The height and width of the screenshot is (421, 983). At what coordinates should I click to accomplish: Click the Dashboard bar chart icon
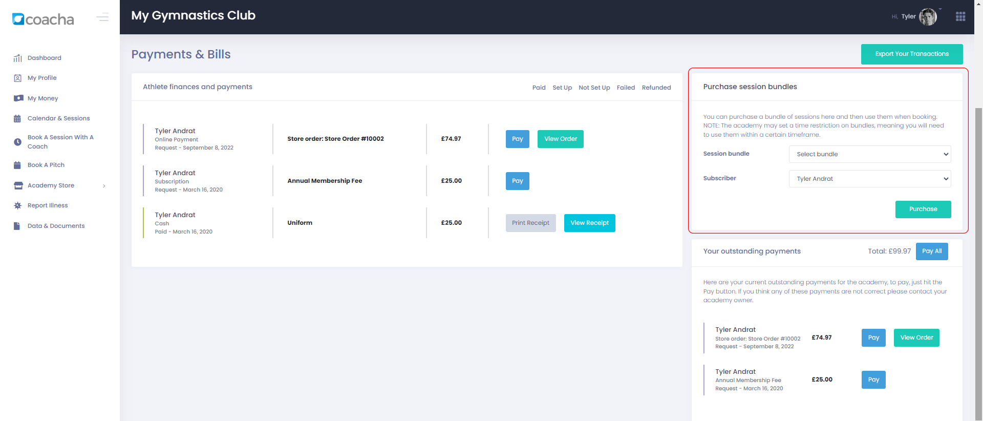click(x=17, y=58)
